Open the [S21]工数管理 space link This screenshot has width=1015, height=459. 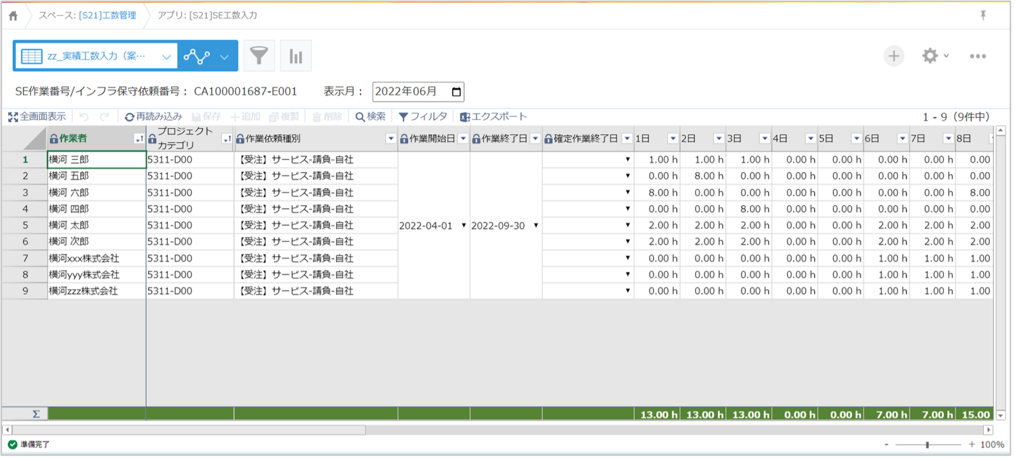[x=107, y=15]
